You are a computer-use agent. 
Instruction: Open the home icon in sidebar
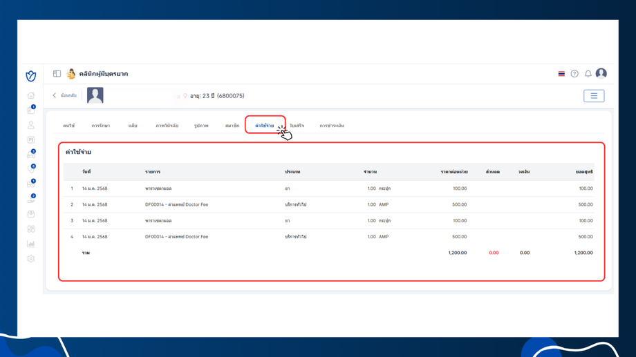click(31, 95)
